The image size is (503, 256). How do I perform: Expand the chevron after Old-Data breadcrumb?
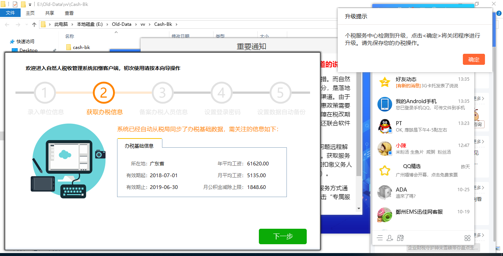136,25
